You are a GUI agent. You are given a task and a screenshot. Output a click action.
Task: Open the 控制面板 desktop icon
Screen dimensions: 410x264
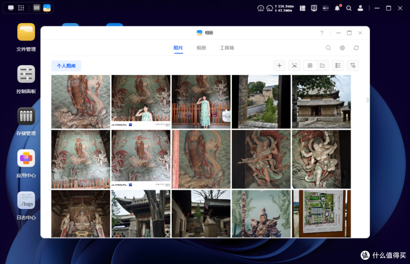pyautogui.click(x=26, y=74)
